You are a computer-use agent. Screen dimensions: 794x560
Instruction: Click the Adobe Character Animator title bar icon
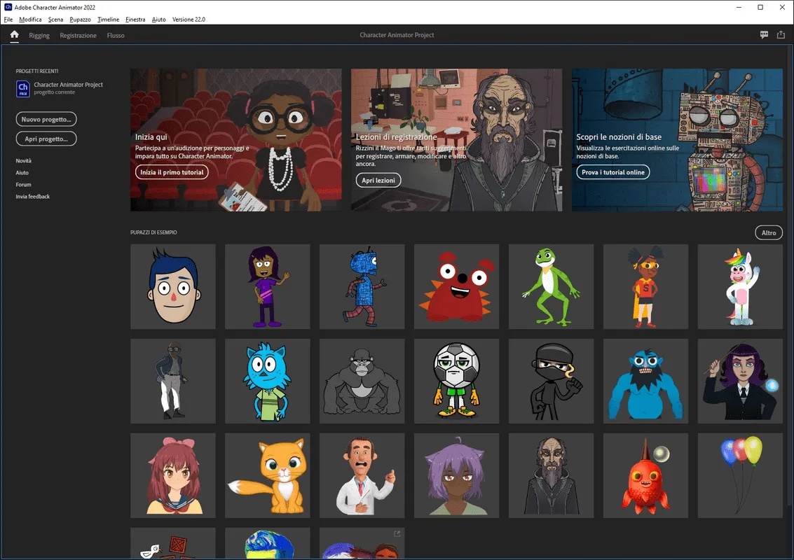point(8,7)
